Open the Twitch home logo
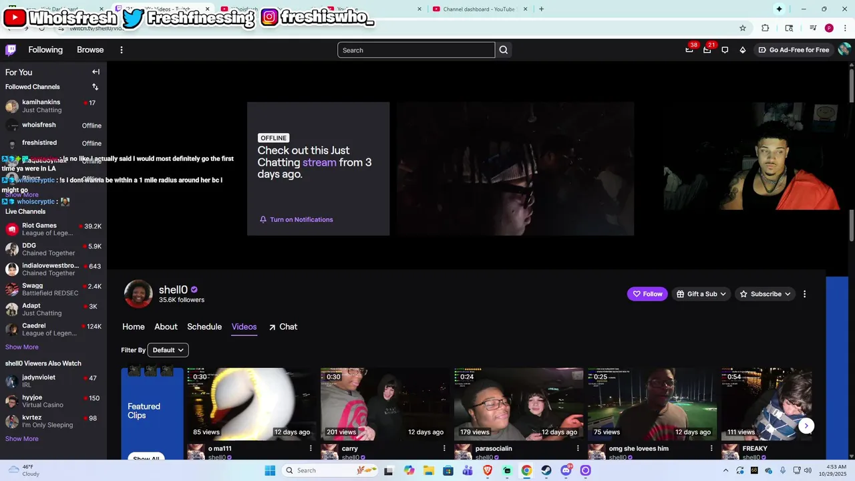The height and width of the screenshot is (481, 855). pyautogui.click(x=11, y=50)
